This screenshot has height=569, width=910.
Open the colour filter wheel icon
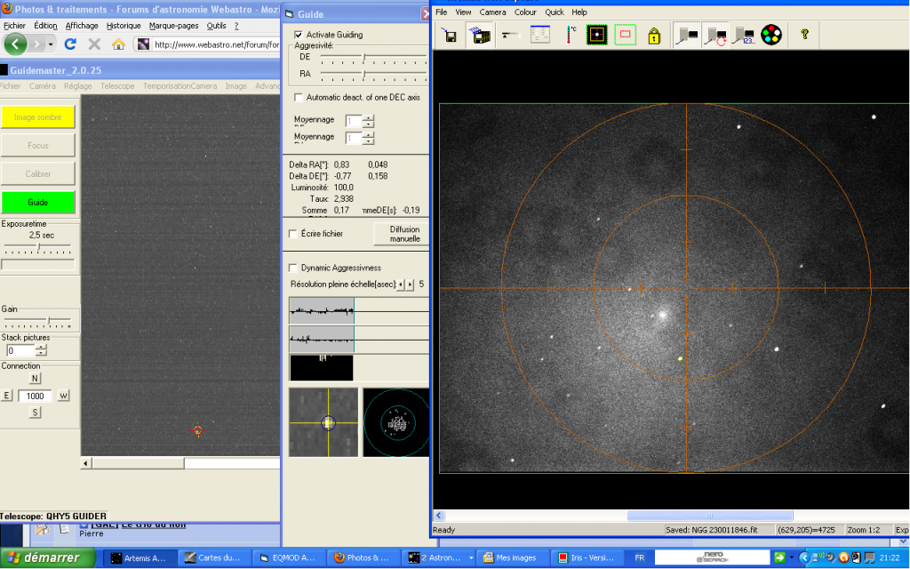(770, 36)
